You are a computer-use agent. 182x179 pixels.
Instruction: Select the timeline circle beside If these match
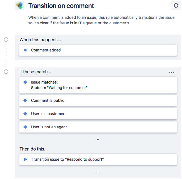click(6, 72)
